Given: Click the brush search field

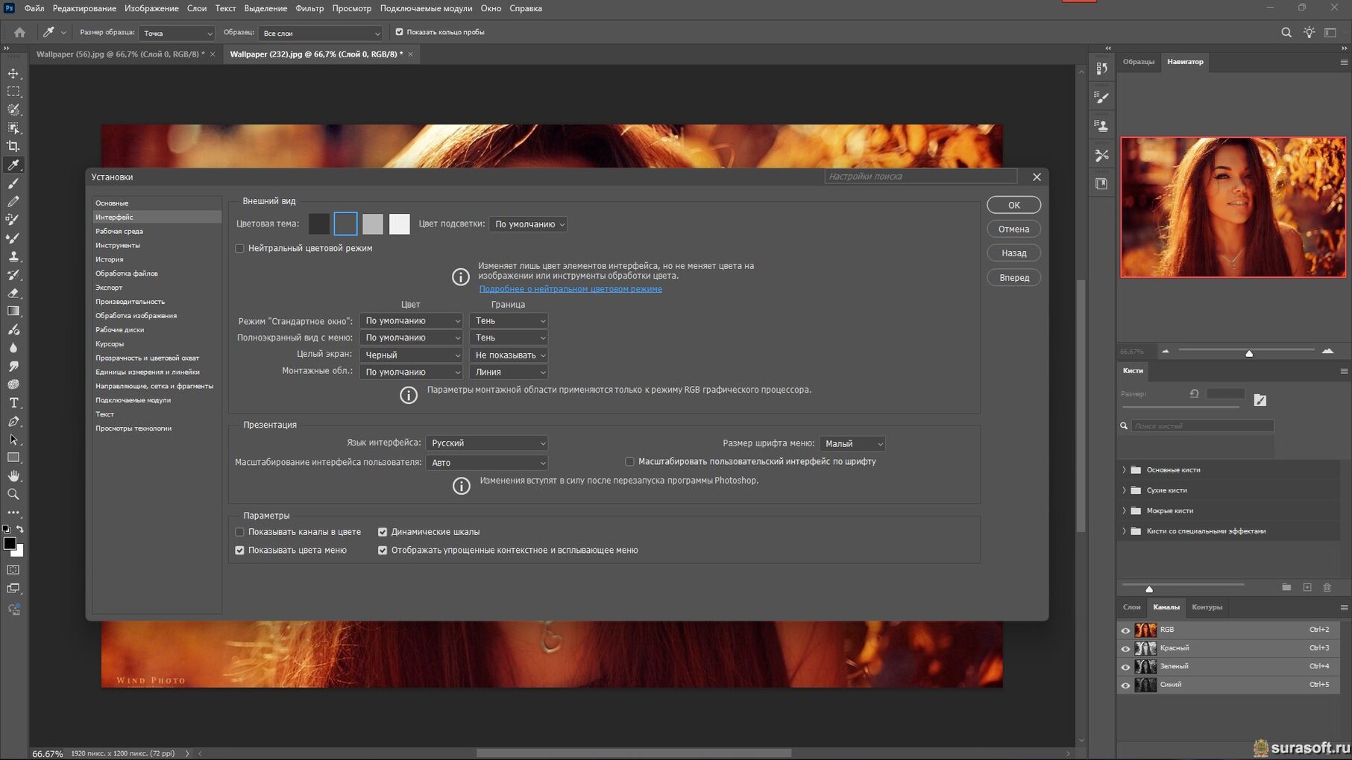Looking at the screenshot, I should tap(1202, 426).
